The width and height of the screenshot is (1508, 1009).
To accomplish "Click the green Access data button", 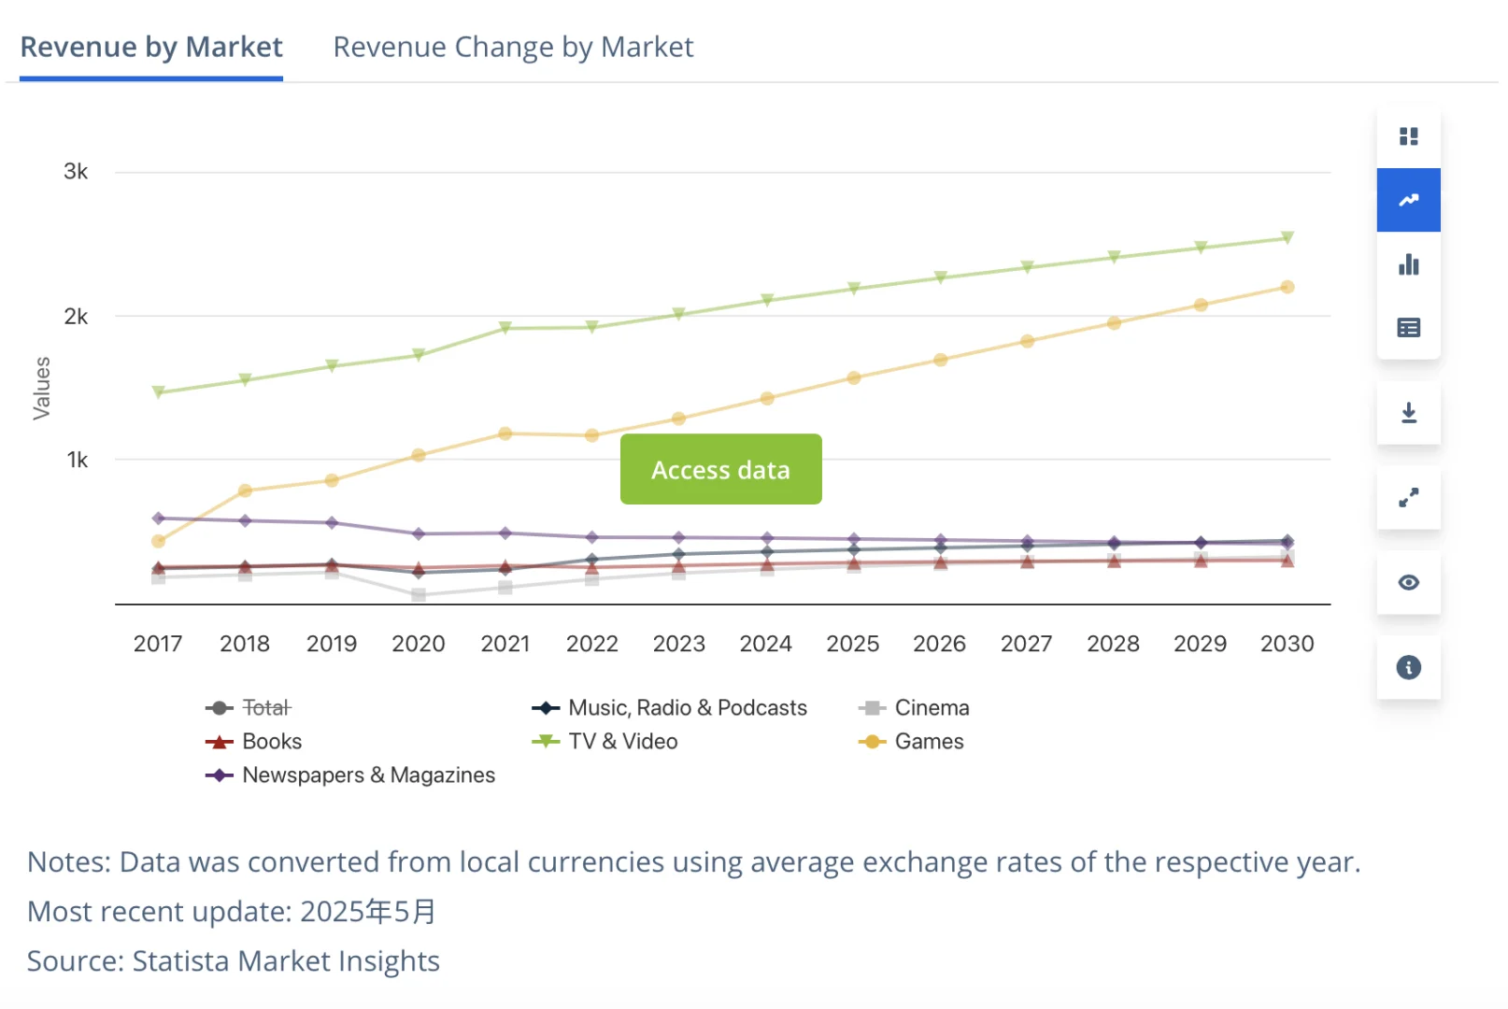I will tap(720, 469).
